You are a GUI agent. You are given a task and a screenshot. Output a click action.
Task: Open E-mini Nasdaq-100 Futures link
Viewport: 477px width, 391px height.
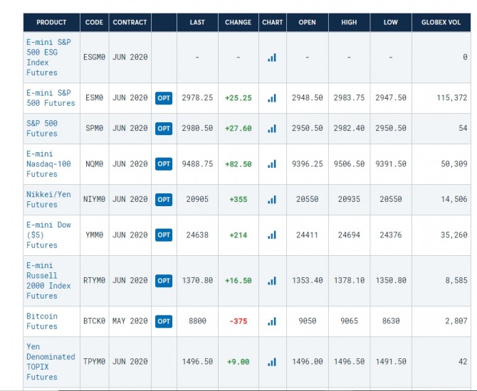[48, 164]
